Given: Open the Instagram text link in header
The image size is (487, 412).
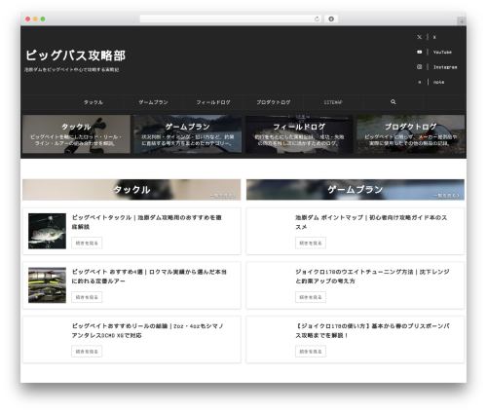Looking at the screenshot, I should 445,67.
